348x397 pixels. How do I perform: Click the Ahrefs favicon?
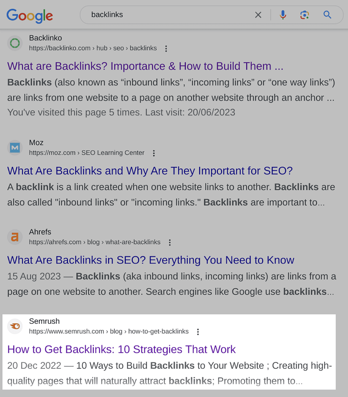15,237
